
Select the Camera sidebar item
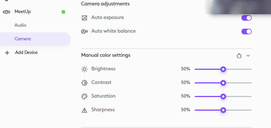click(23, 39)
